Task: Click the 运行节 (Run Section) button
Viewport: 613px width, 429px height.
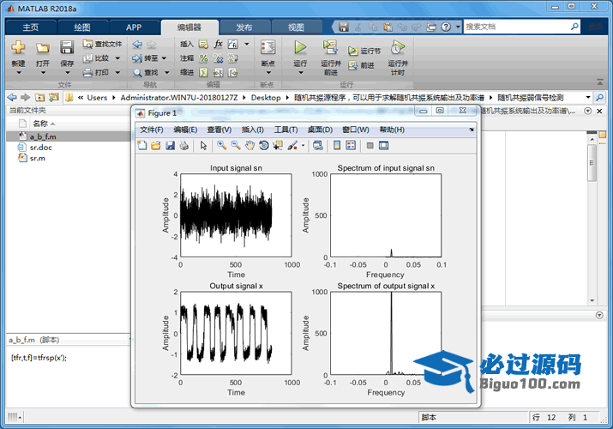Action: click(364, 51)
